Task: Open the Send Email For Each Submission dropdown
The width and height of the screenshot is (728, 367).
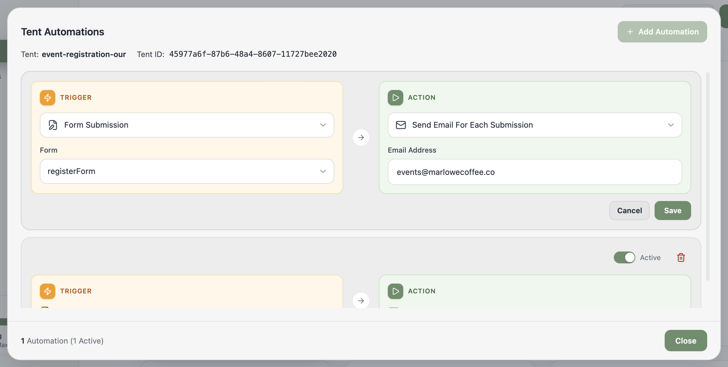Action: (535, 125)
